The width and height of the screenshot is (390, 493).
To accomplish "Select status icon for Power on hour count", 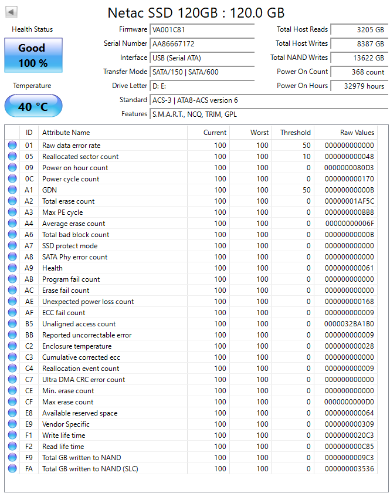I will coord(12,168).
